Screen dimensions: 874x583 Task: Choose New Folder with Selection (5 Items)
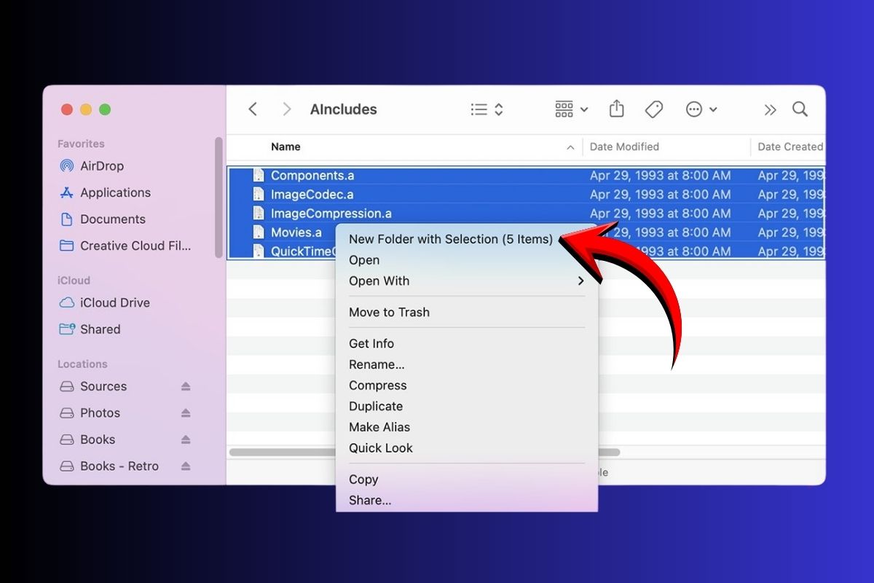(450, 239)
